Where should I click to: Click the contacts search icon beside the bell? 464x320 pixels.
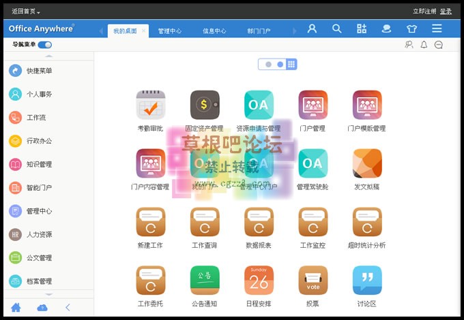409,44
